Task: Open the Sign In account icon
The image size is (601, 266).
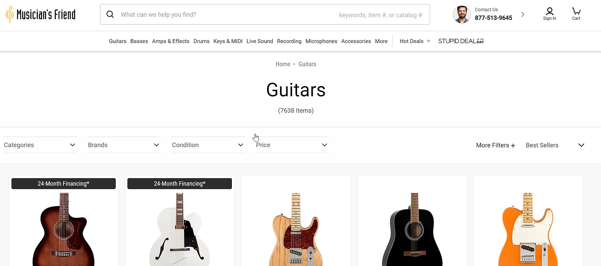Action: pos(549,14)
